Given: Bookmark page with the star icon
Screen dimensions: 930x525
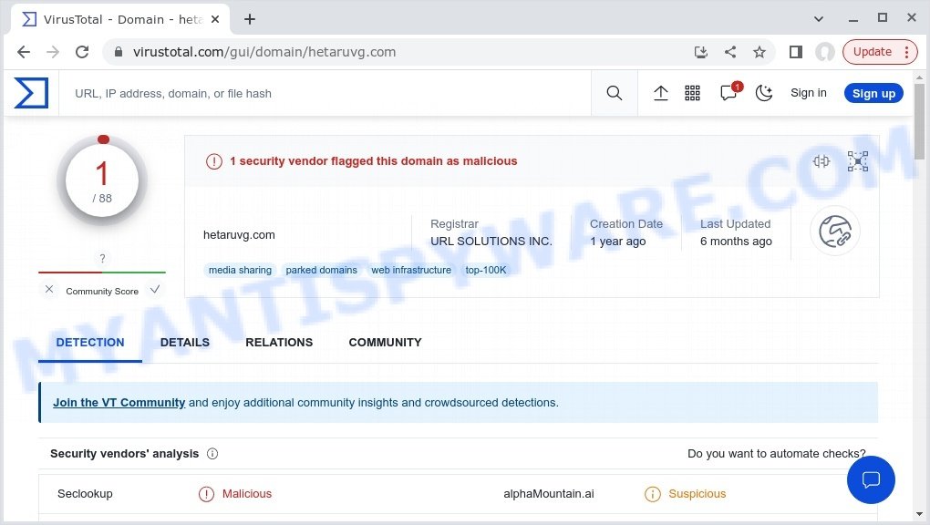Looking at the screenshot, I should click(x=759, y=52).
